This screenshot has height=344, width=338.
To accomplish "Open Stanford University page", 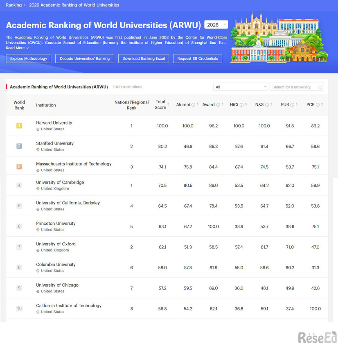I will click(x=55, y=143).
